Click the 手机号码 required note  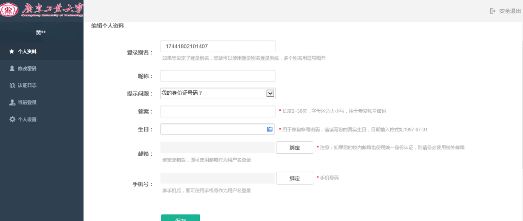tap(329, 177)
